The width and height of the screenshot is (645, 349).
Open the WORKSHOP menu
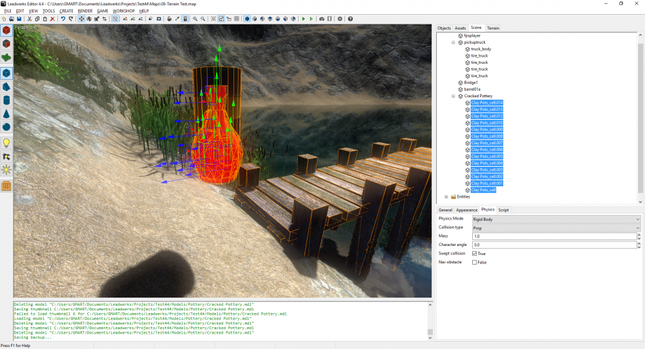point(123,11)
